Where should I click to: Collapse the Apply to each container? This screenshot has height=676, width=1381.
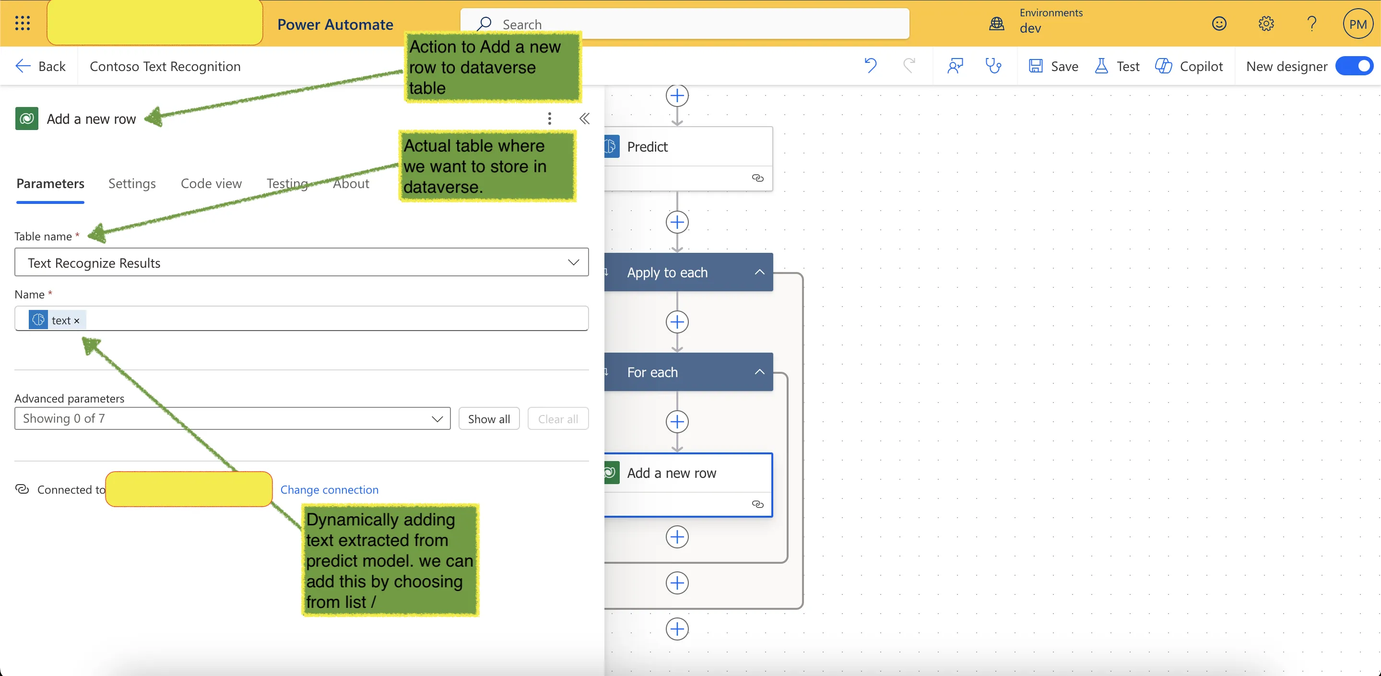point(759,273)
